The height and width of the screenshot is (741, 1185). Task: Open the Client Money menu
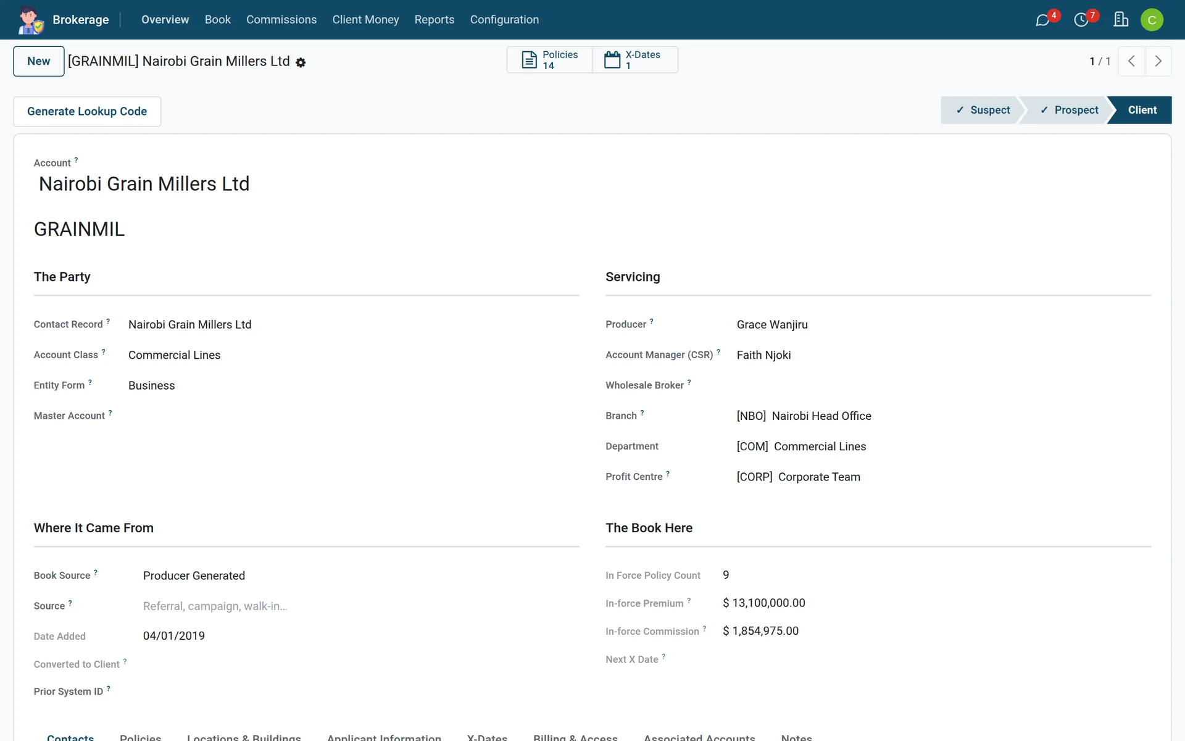pyautogui.click(x=365, y=20)
